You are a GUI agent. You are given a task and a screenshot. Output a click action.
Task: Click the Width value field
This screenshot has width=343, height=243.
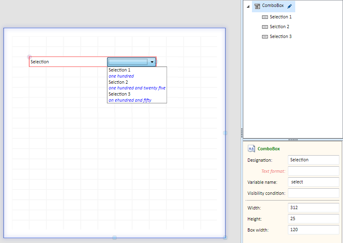(313, 208)
